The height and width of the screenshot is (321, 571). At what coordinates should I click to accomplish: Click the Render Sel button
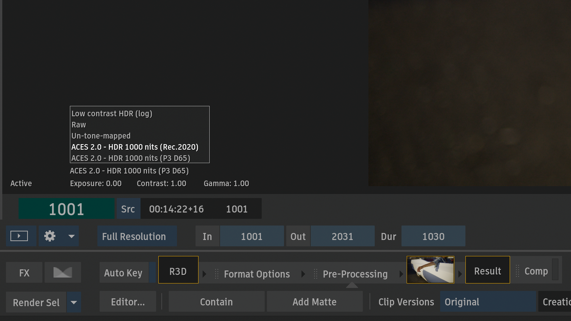pos(36,302)
